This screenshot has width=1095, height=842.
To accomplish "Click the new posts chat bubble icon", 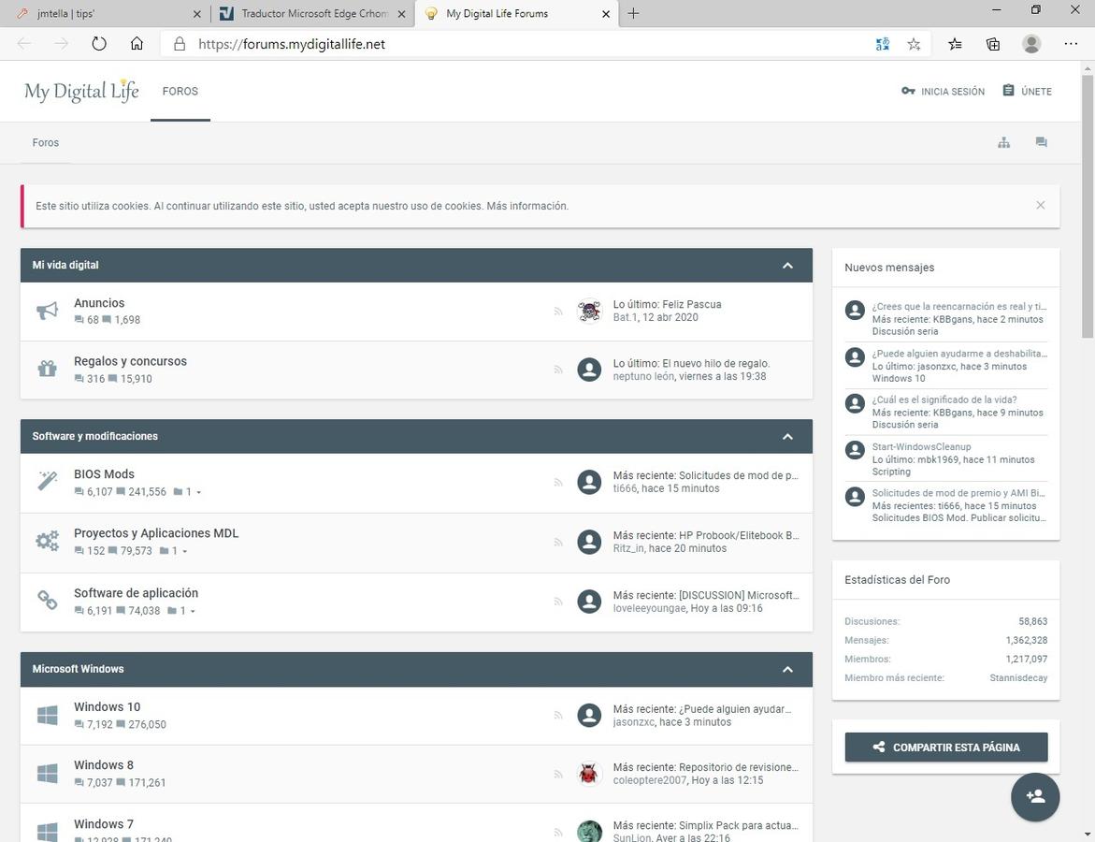I will pyautogui.click(x=1041, y=142).
